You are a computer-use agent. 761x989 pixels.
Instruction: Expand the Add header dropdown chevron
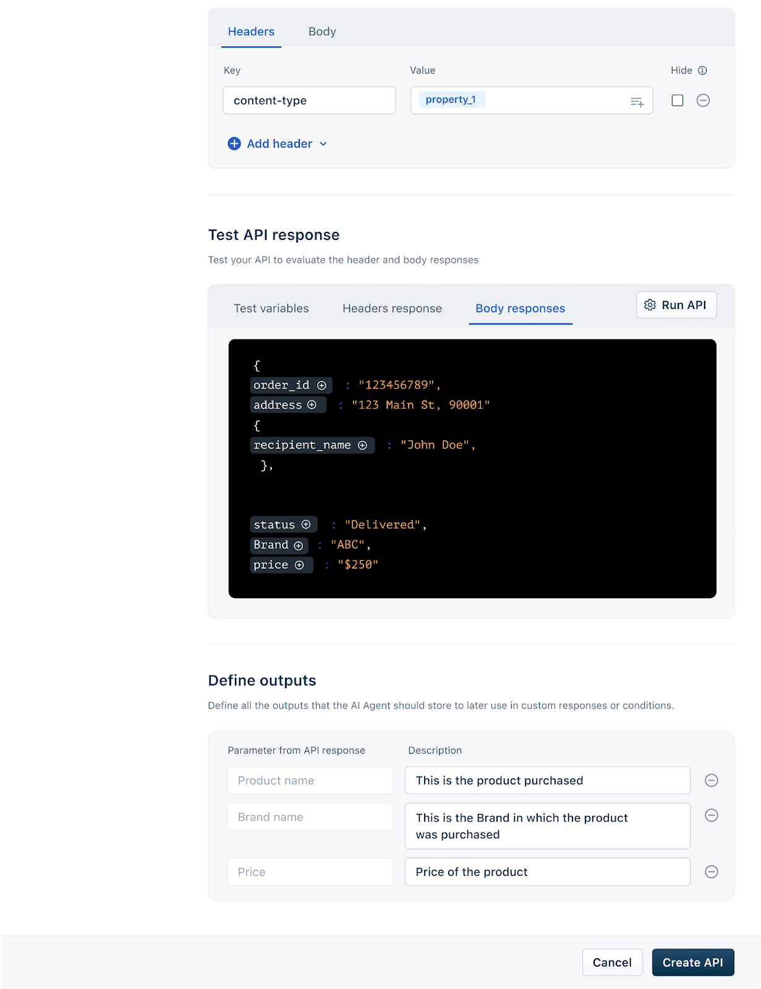click(x=323, y=144)
